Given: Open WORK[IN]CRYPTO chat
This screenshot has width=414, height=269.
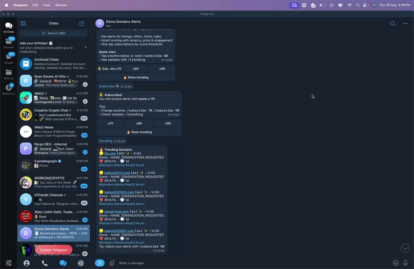Looking at the screenshot, I should coord(54,182).
